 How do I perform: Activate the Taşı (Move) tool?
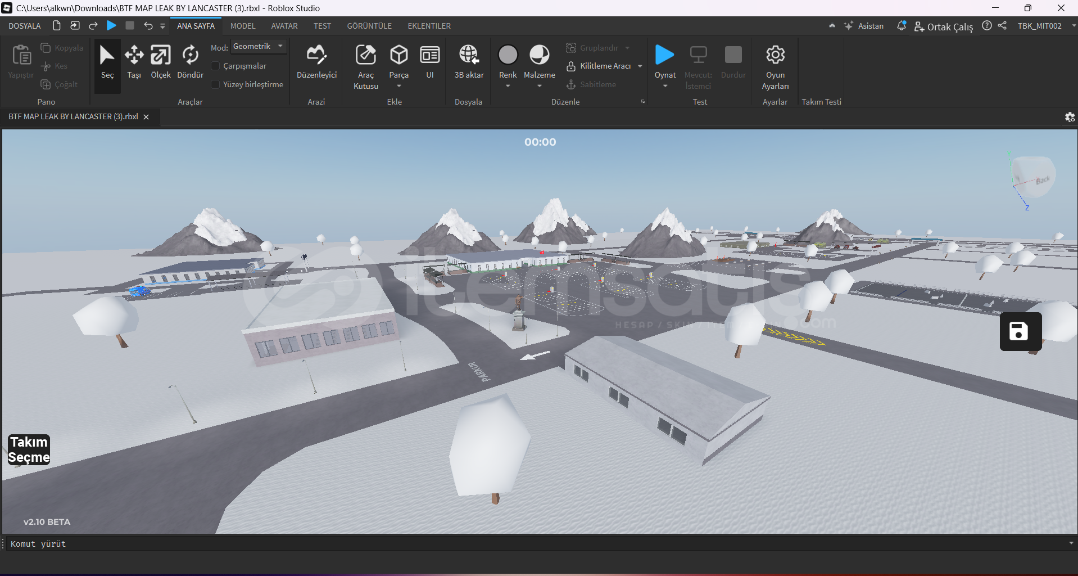point(134,63)
